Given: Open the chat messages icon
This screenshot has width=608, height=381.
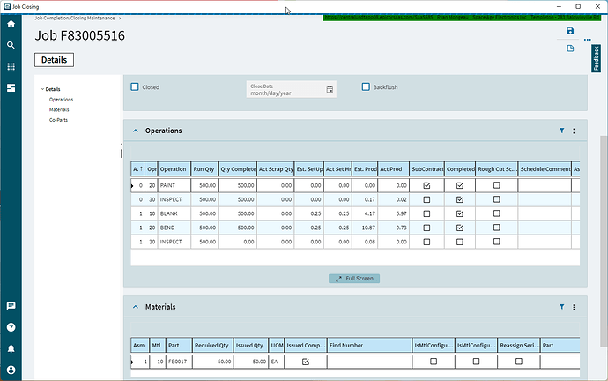Looking at the screenshot, I should point(11,306).
